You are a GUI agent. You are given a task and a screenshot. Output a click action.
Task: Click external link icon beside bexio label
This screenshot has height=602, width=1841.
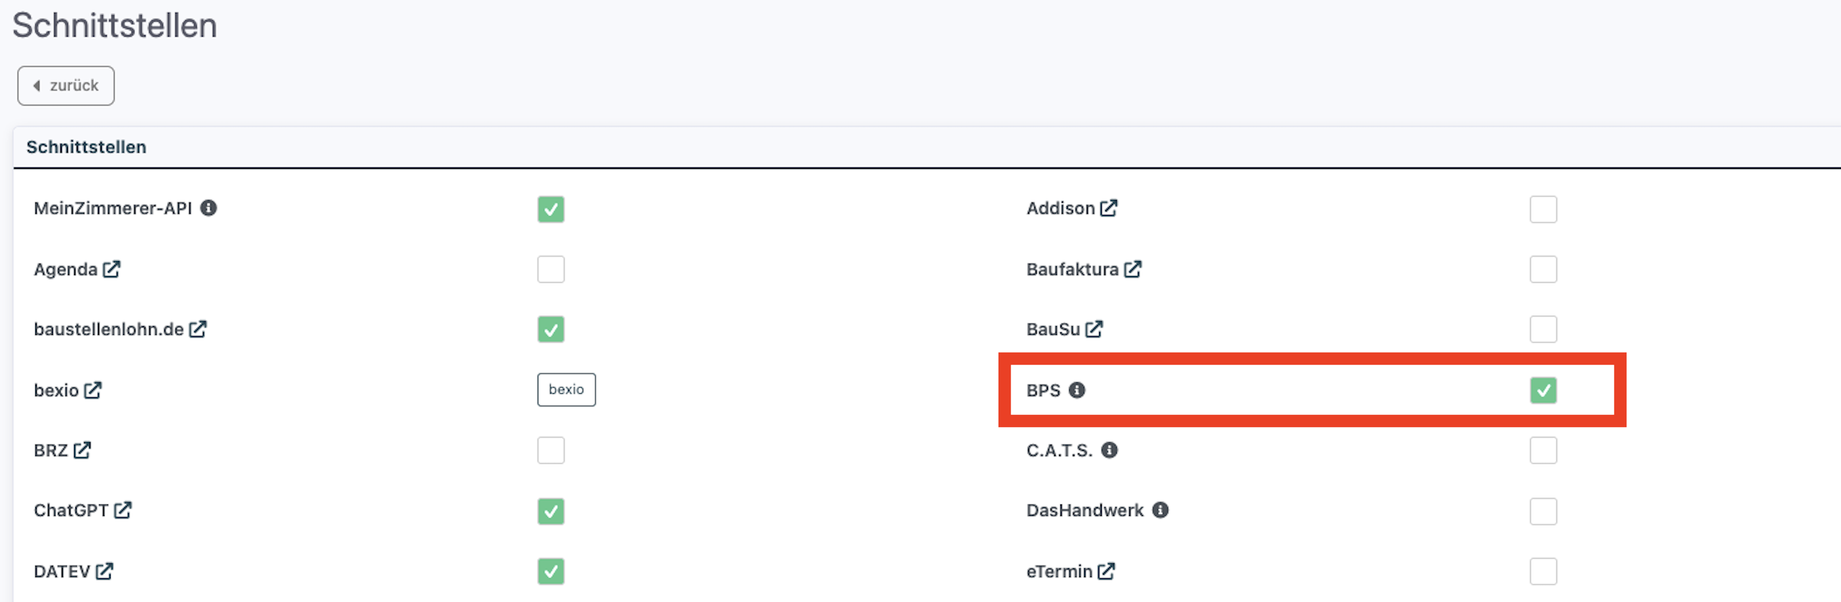pos(93,390)
